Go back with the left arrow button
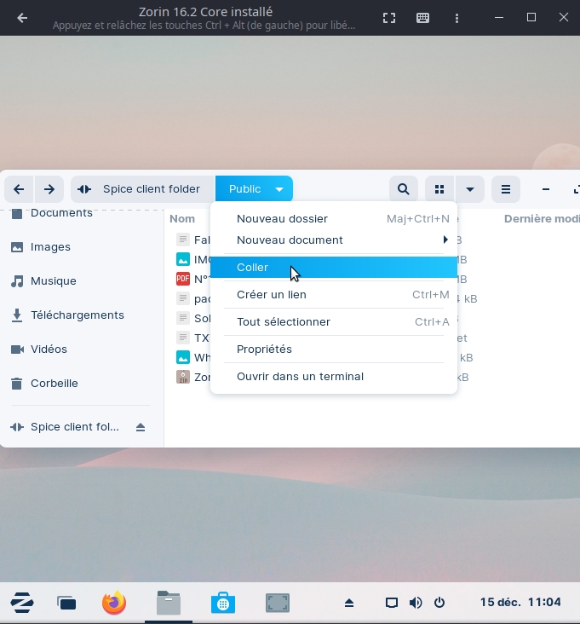Viewport: 580px width, 624px height. [19, 189]
